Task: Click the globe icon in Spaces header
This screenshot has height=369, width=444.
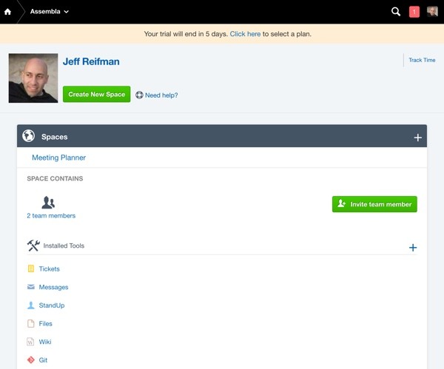Action: pyautogui.click(x=29, y=136)
